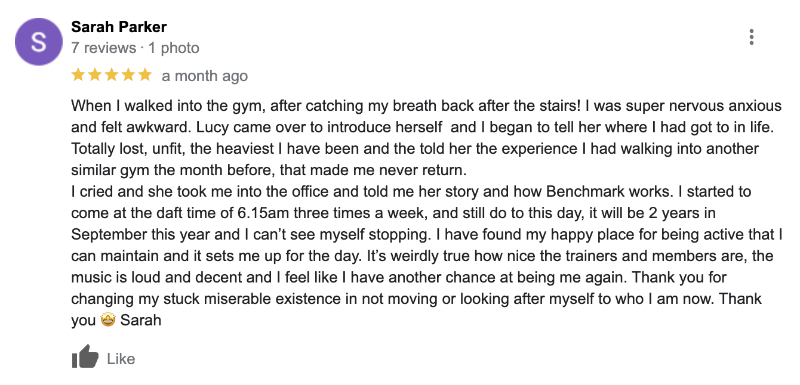Click the "a month ago" timestamp
The width and height of the screenshot is (800, 385).
click(x=204, y=76)
